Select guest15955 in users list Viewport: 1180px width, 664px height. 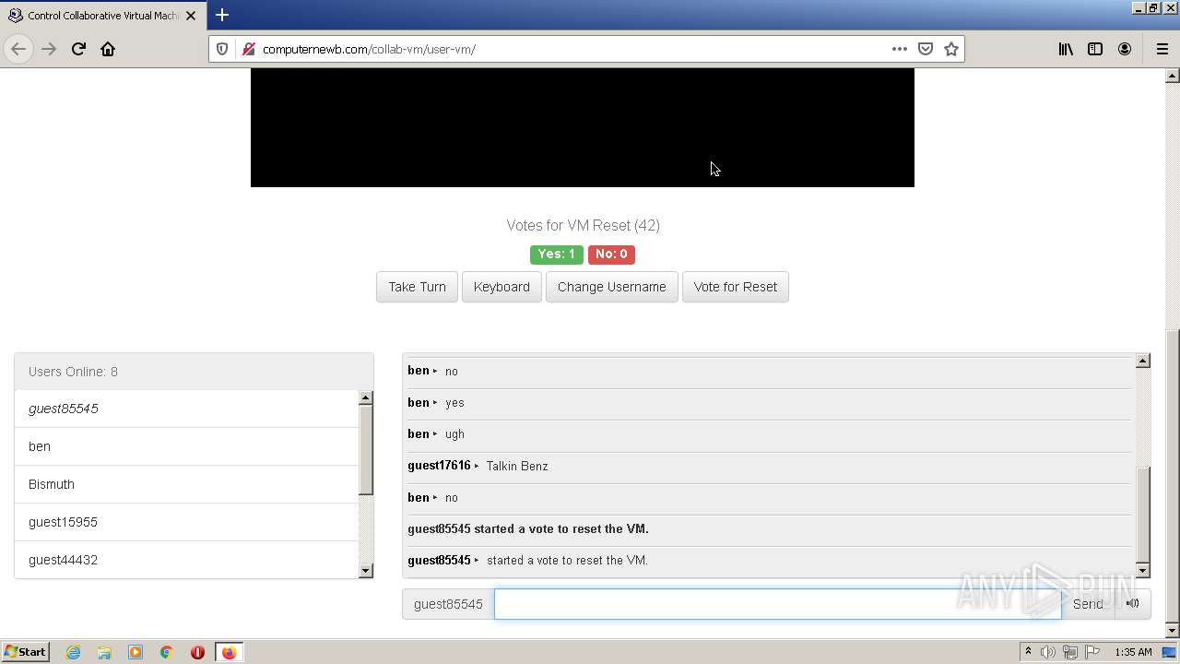click(x=186, y=522)
